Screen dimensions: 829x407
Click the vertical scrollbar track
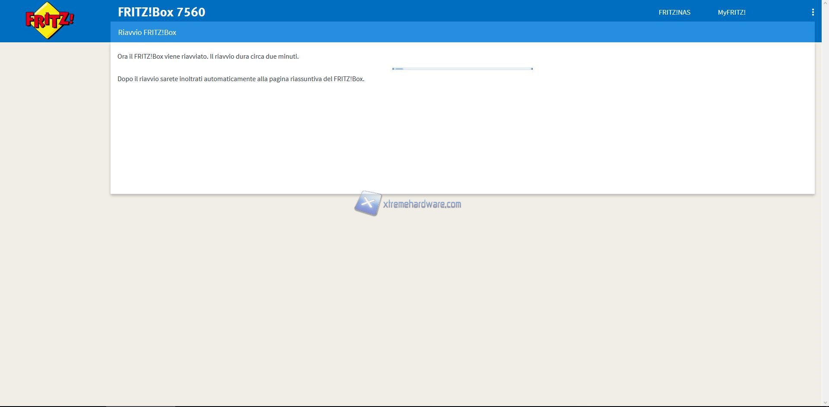pos(825,216)
